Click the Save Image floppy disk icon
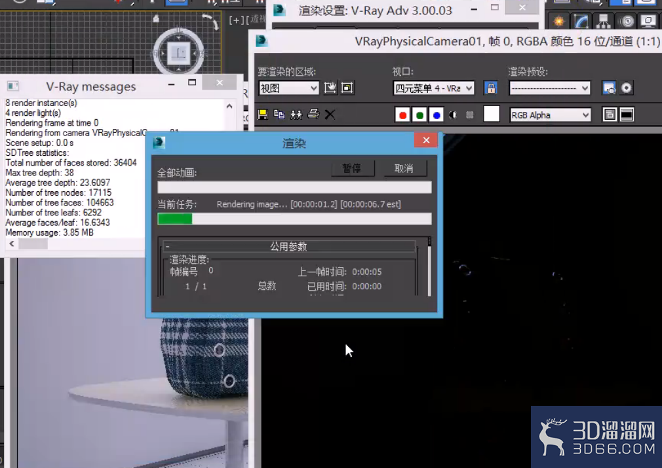 click(263, 115)
